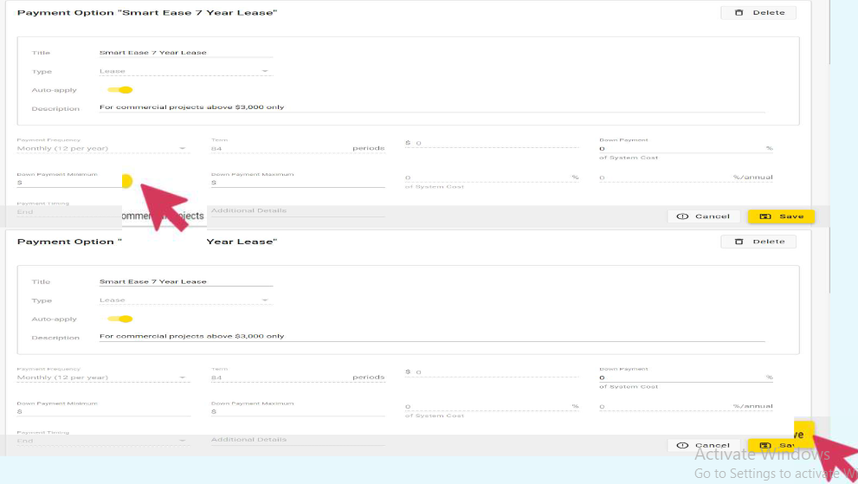Delete the second payment option
The width and height of the screenshot is (858, 484).
pos(758,242)
